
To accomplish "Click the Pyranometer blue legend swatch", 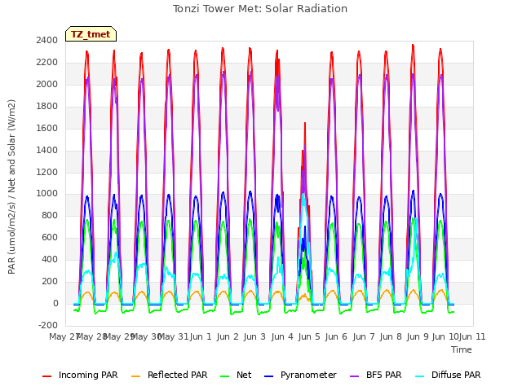I will (268, 376).
